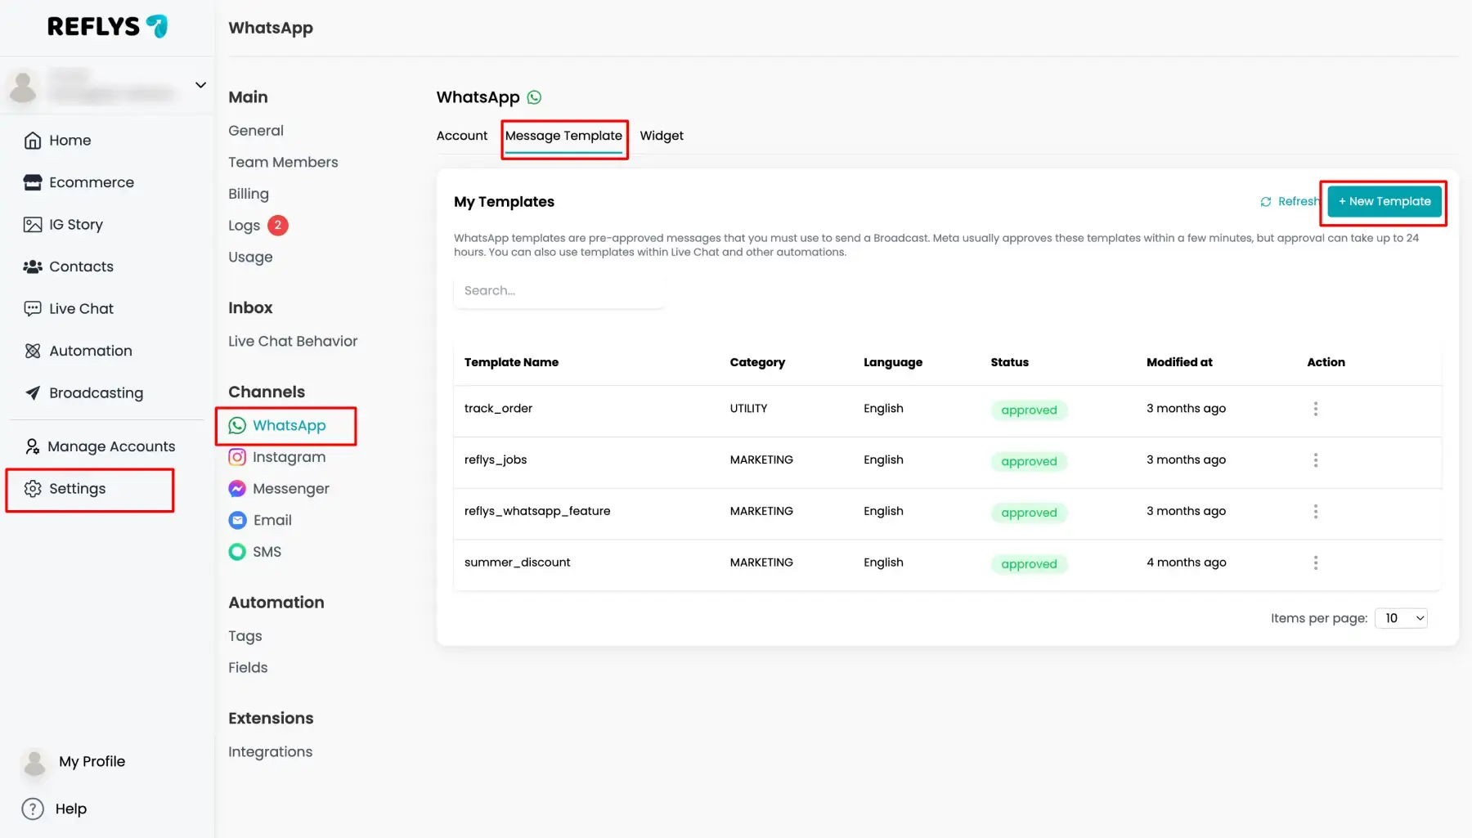Open the IG Story image icon
Screen dimensions: 1472x838
tap(33, 225)
